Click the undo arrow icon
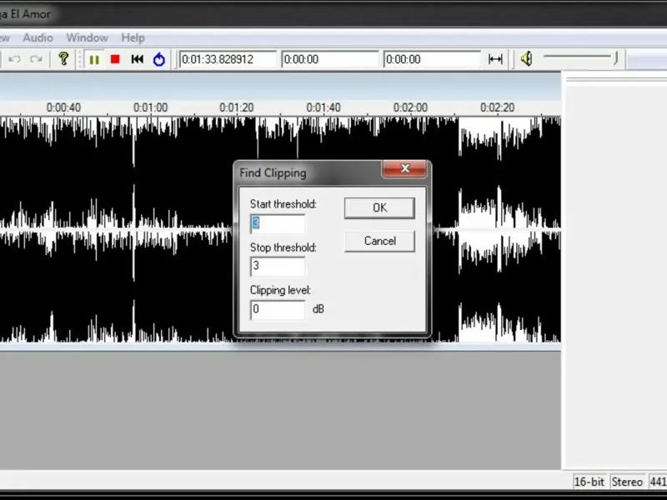667x500 pixels. pos(14,59)
